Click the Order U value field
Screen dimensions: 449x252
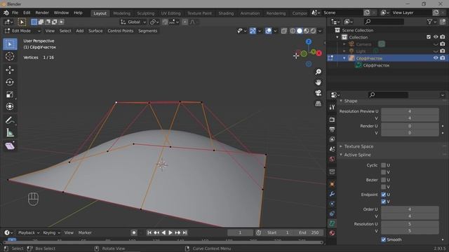(x=410, y=209)
